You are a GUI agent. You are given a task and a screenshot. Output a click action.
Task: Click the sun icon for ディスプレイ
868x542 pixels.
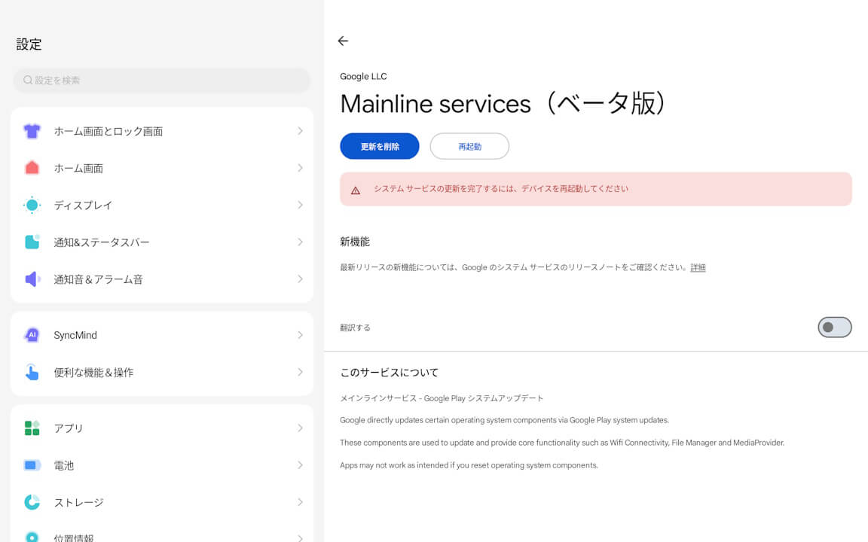[32, 206]
